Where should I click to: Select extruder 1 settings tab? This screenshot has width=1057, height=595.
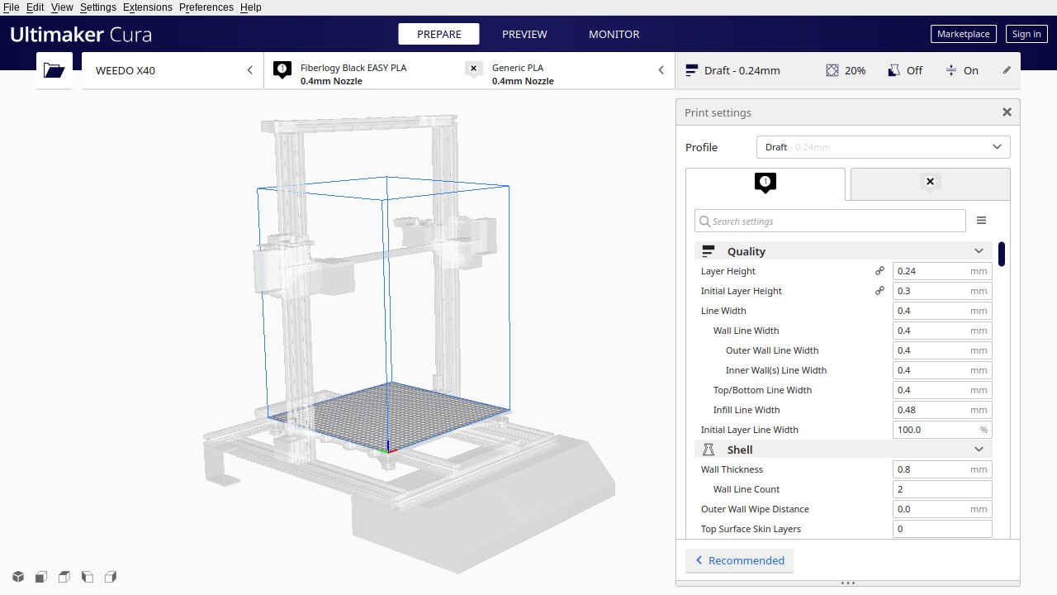[x=765, y=183]
